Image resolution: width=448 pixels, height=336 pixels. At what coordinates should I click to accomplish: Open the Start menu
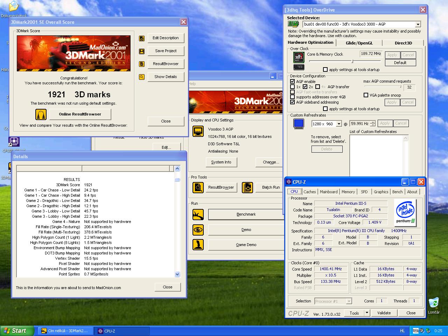pos(17,331)
